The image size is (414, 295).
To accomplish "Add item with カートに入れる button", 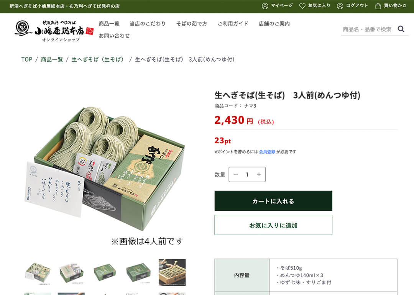I will click(273, 201).
